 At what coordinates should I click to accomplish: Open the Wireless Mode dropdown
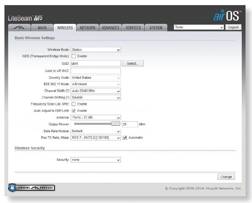click(x=96, y=50)
